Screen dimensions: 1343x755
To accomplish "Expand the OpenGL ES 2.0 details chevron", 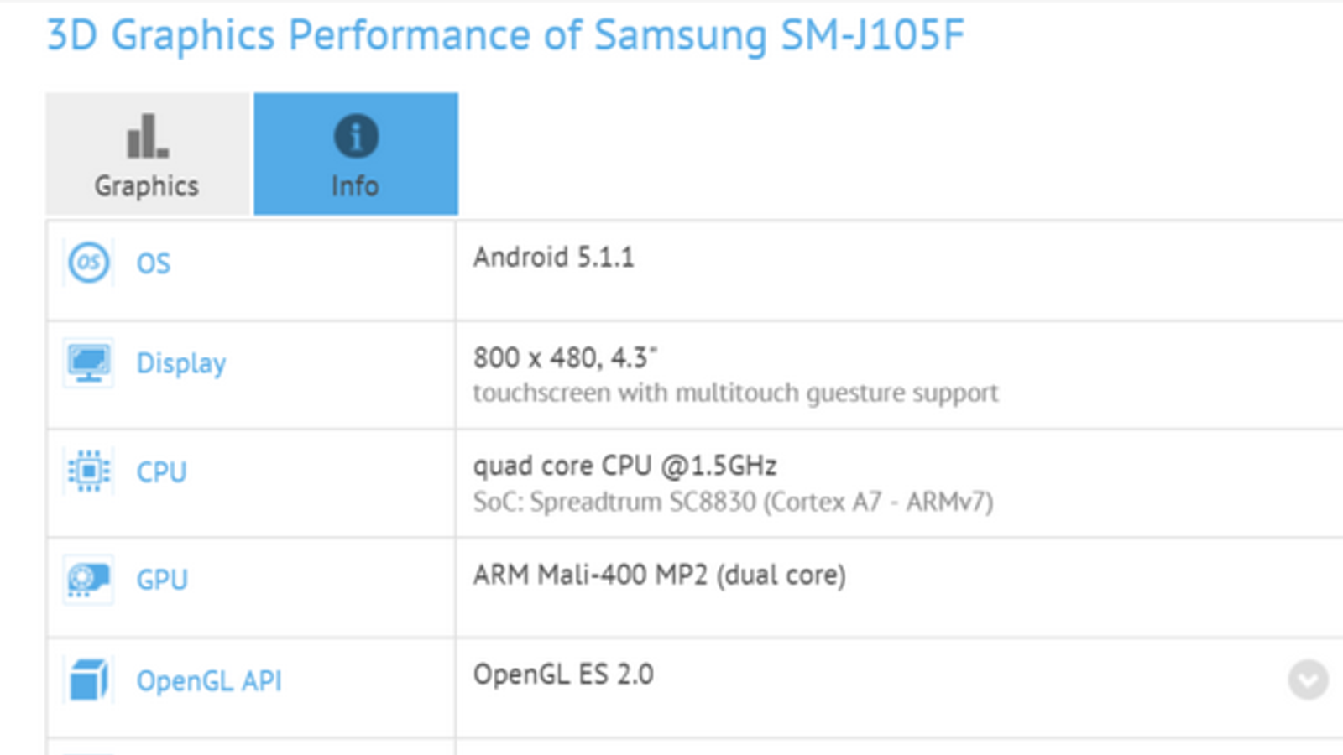I will pyautogui.click(x=1308, y=679).
